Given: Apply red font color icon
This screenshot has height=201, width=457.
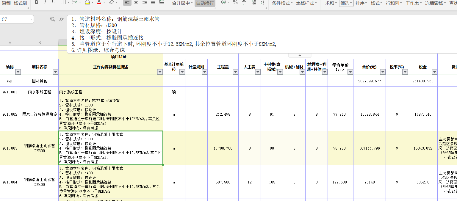Looking at the screenshot, I should (x=99, y=2).
